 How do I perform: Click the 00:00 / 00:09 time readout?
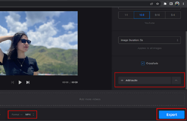[70, 82]
